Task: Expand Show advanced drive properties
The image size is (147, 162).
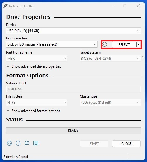Action: [34, 66]
